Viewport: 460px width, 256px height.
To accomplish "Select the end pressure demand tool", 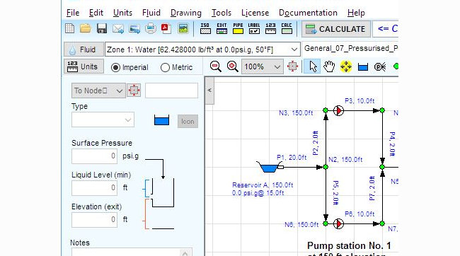I will (x=380, y=67).
